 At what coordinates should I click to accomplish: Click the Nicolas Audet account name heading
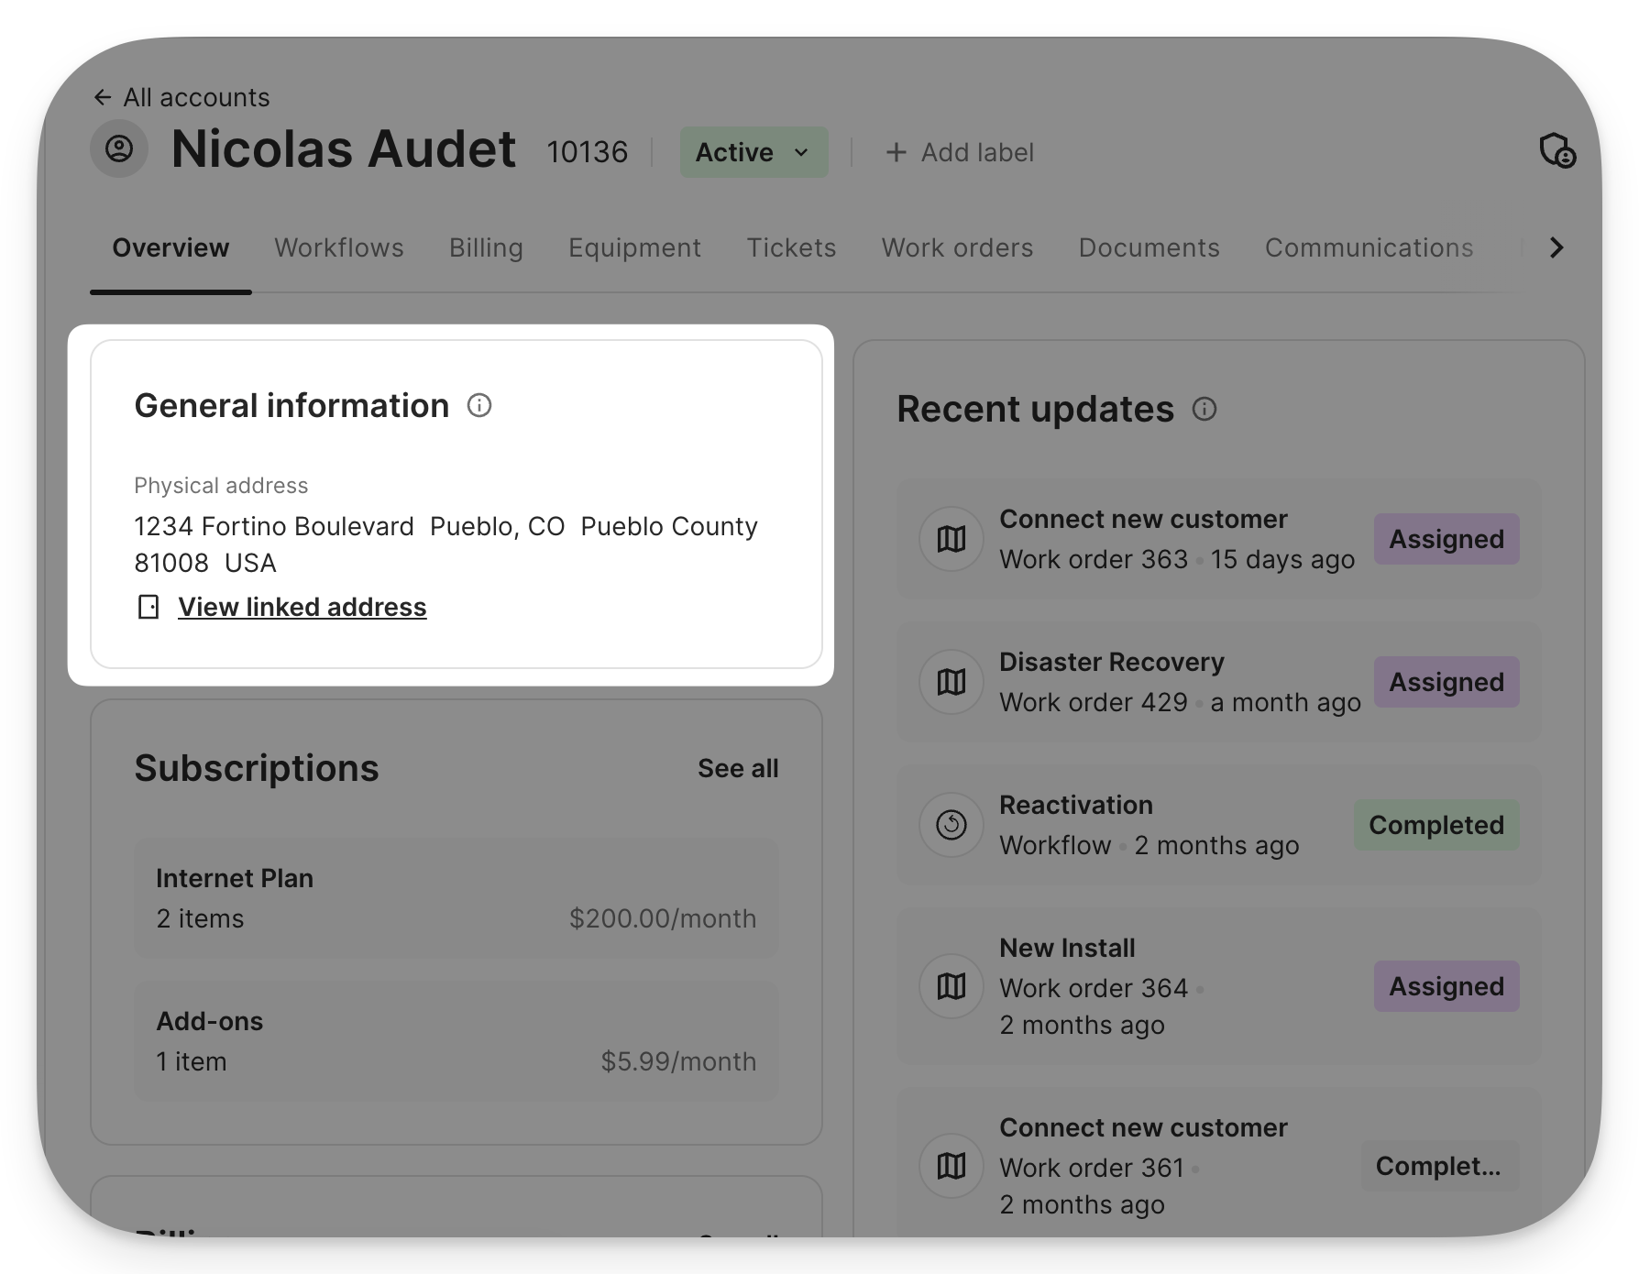coord(344,148)
